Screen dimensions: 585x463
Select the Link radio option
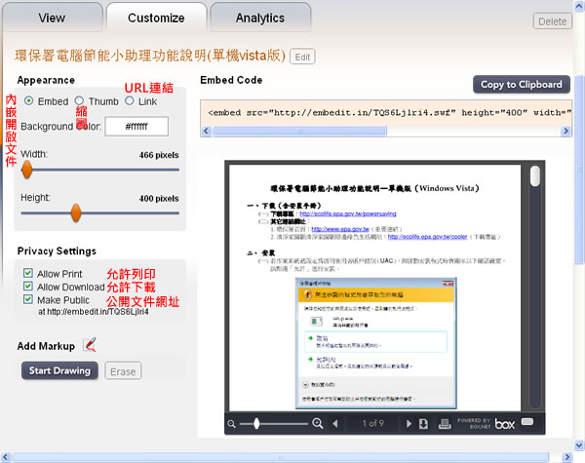[x=130, y=100]
